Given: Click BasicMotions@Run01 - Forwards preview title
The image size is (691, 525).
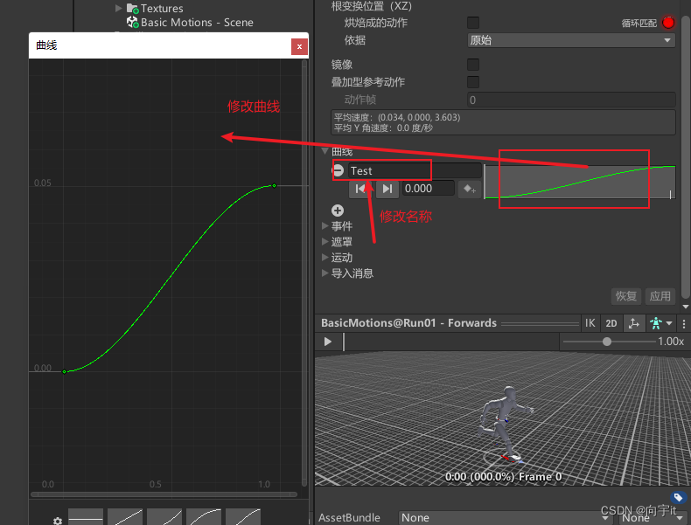Looking at the screenshot, I should (x=408, y=323).
